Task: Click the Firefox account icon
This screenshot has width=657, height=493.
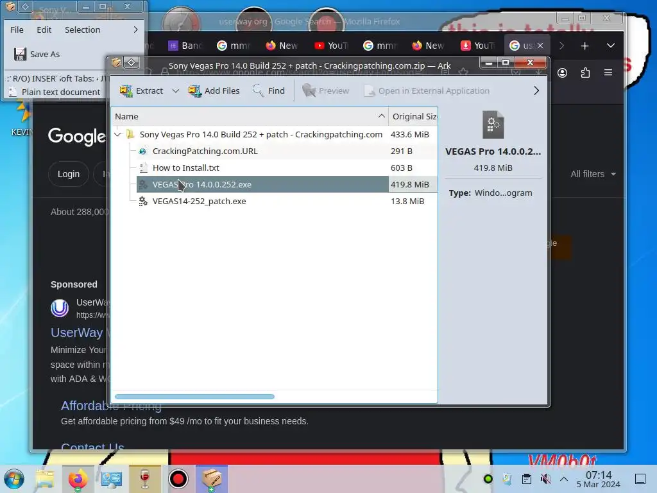Action: pos(562,73)
